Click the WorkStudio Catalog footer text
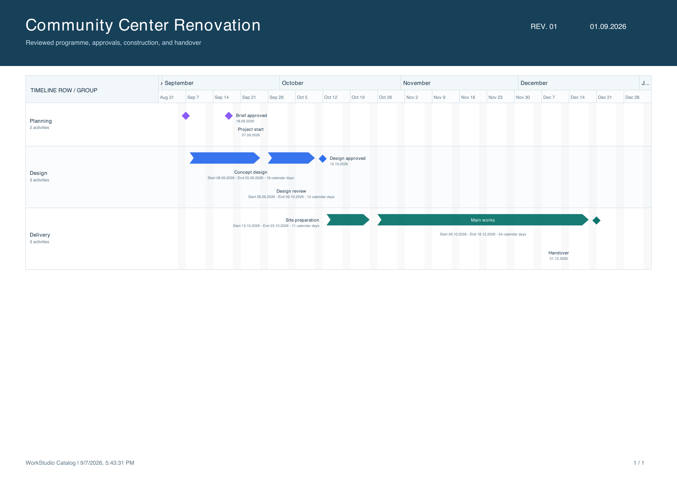Image resolution: width=677 pixels, height=479 pixels. coord(80,463)
